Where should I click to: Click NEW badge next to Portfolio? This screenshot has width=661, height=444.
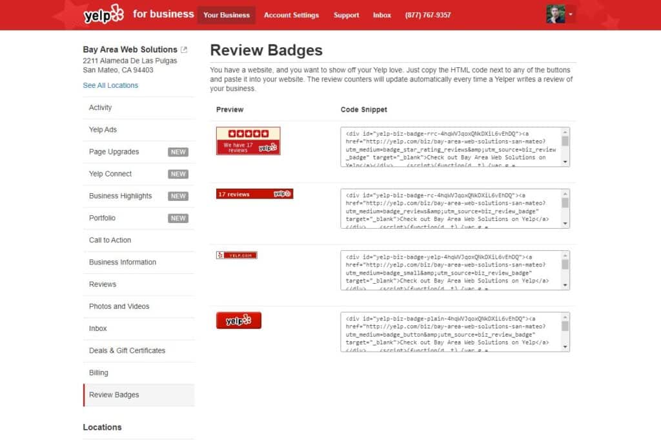(x=178, y=218)
